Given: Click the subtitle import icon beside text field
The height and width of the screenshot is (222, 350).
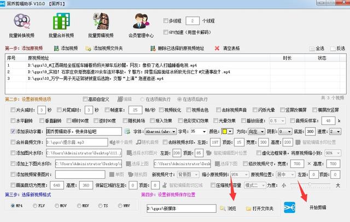Looking at the screenshot, I should [x=127, y=131].
